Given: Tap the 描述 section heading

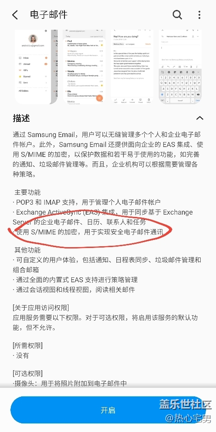Looking at the screenshot, I should pyautogui.click(x=21, y=119).
